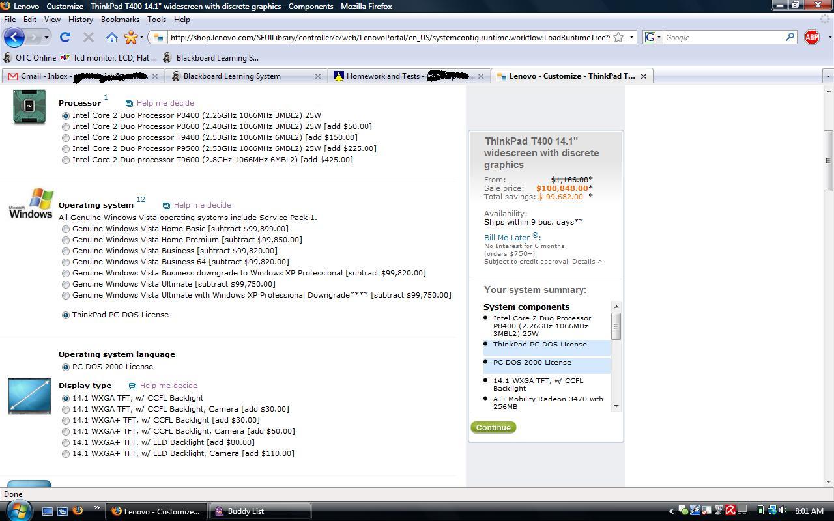Select Genuine Windows Vista Business 64
The image size is (834, 521).
66,262
